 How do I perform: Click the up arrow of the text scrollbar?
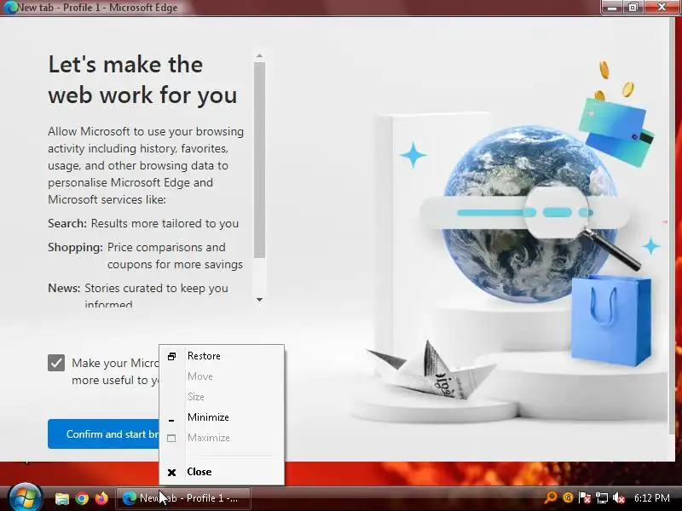click(260, 55)
